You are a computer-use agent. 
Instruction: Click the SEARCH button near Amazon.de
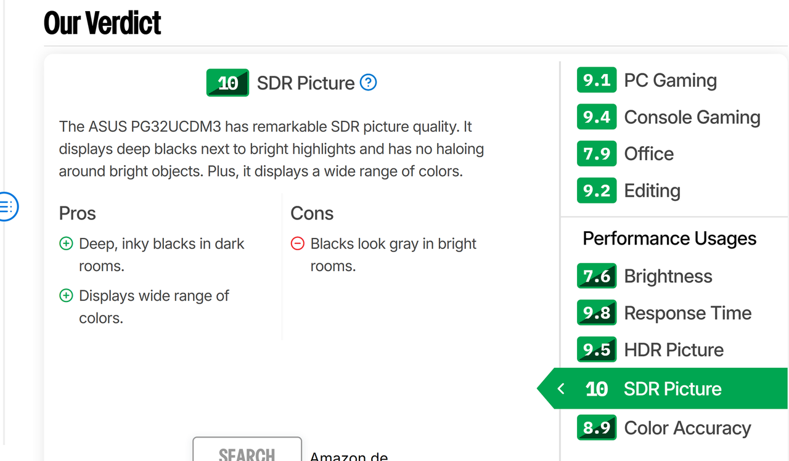247,449
